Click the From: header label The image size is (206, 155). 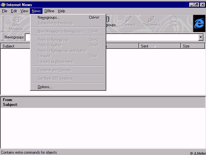click(x=8, y=100)
